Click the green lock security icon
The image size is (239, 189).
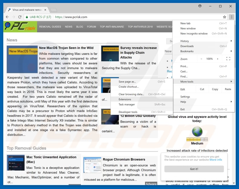coord(27,17)
